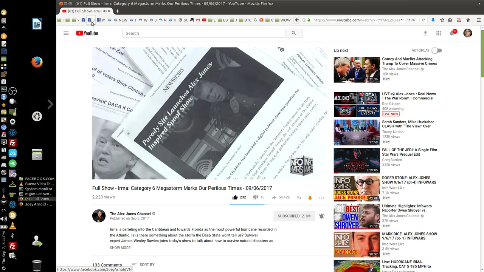Image resolution: width=484 pixels, height=272 pixels.
Task: Switch to Joey Arnold window entry
Action: 37,204
